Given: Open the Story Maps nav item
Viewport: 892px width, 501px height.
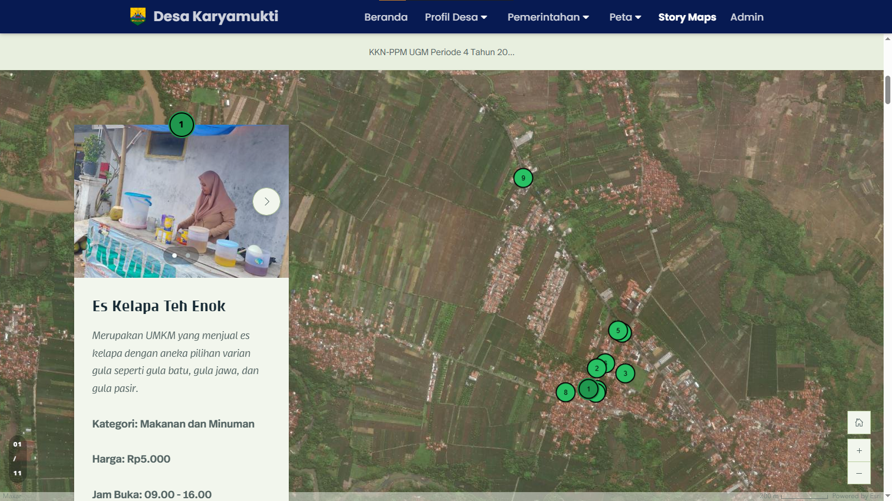Looking at the screenshot, I should (x=687, y=17).
